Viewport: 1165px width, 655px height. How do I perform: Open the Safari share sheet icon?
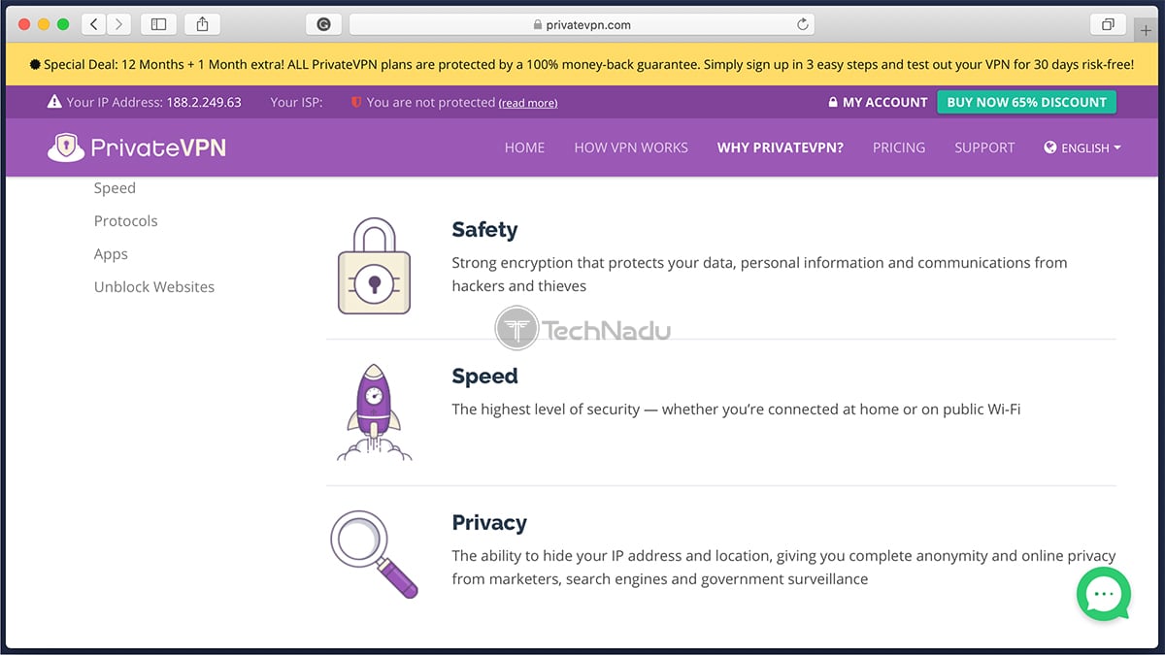(202, 24)
